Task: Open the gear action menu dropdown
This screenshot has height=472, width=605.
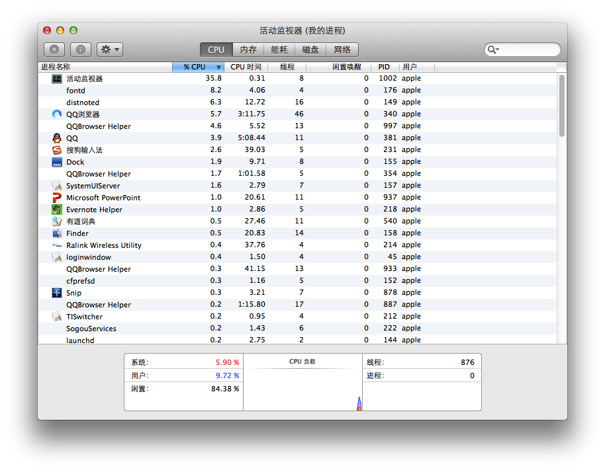Action: click(x=110, y=50)
